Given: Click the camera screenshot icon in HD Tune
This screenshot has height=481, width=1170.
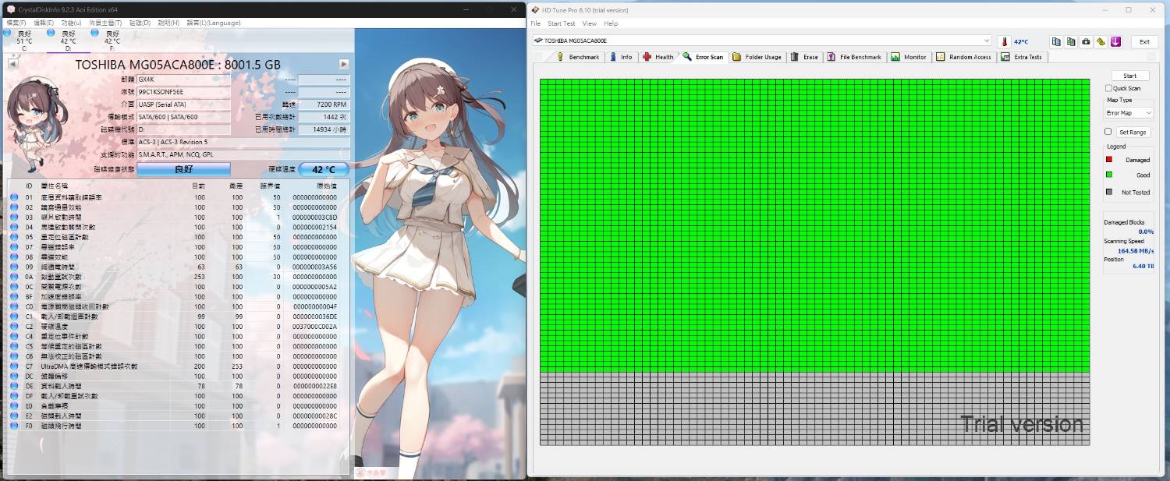Looking at the screenshot, I should click(1086, 41).
